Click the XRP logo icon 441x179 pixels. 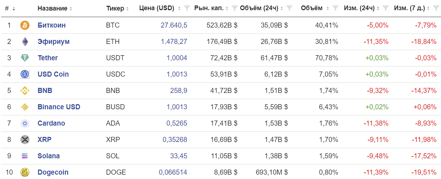(x=25, y=140)
